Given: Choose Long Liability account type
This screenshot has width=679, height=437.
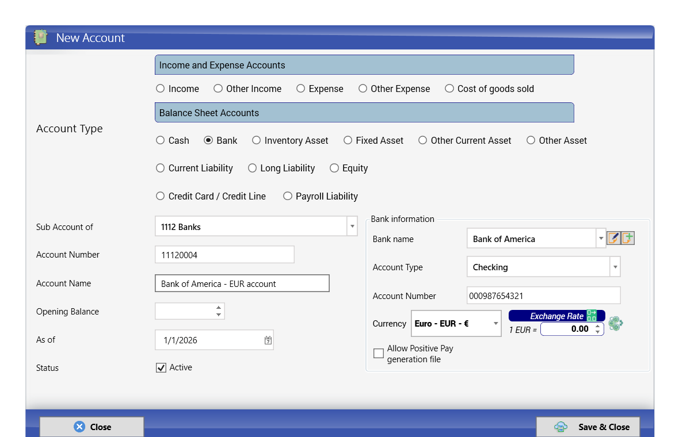Looking at the screenshot, I should (x=252, y=168).
